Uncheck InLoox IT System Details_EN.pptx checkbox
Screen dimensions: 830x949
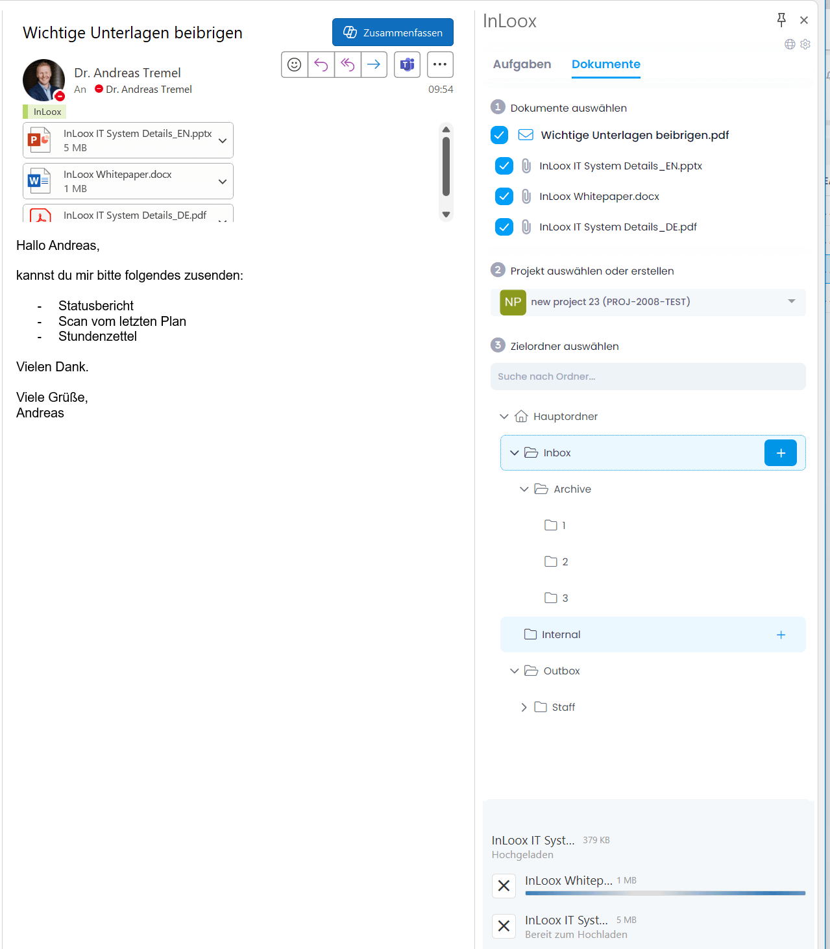pos(504,166)
